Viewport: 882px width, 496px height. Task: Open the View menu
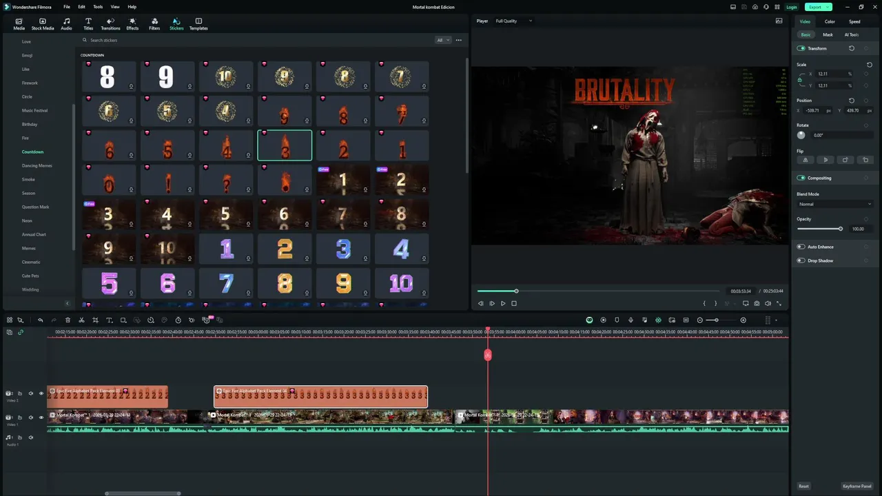(115, 7)
